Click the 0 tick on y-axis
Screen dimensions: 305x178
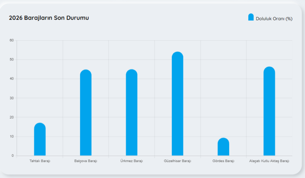[x=13, y=156]
